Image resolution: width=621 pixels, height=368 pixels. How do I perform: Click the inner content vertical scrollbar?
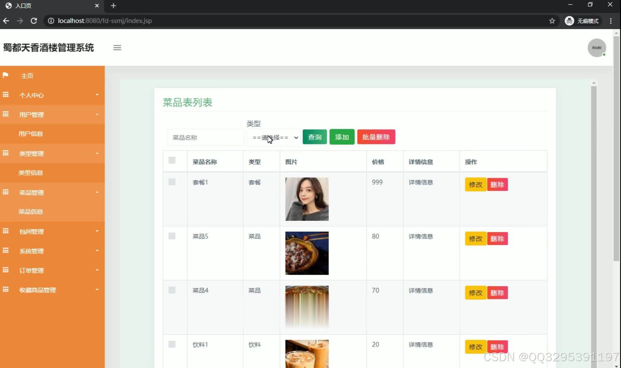(x=594, y=225)
